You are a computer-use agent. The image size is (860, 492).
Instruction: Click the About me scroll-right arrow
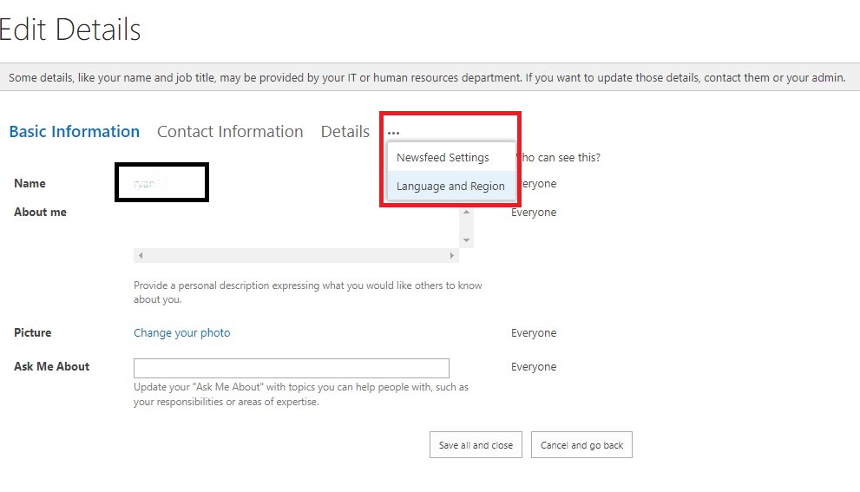(451, 256)
